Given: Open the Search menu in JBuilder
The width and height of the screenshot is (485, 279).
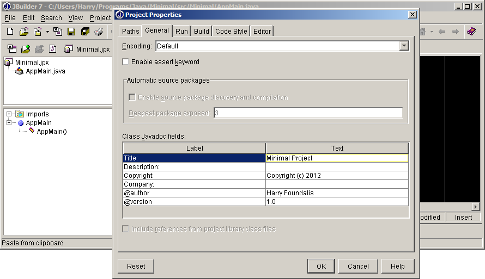Looking at the screenshot, I should click(51, 18).
